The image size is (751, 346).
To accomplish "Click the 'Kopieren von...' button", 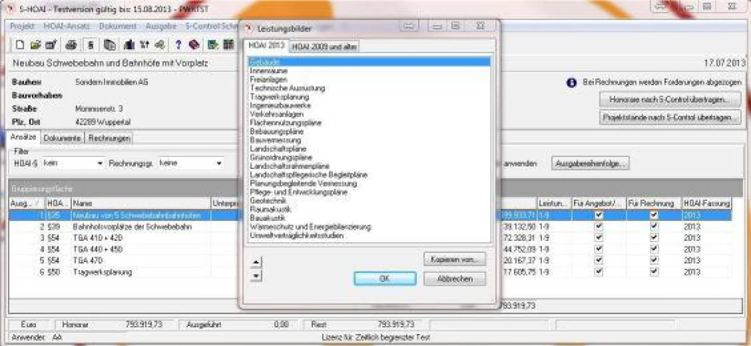I will point(454,258).
